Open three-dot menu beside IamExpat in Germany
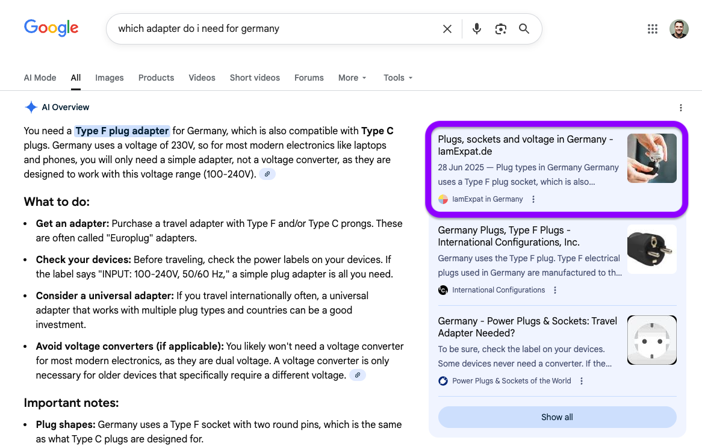The image size is (702, 446). coord(533,199)
